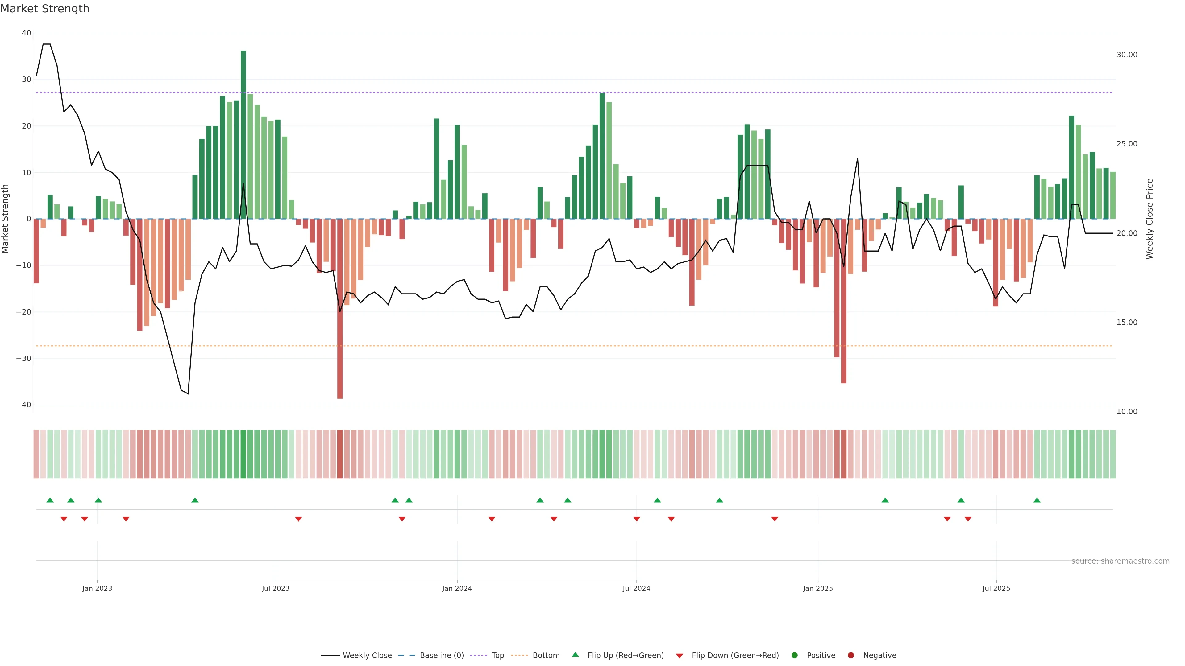The height and width of the screenshot is (666, 1185).
Task: Click the first green flip-up triangle marker
Action: [50, 500]
